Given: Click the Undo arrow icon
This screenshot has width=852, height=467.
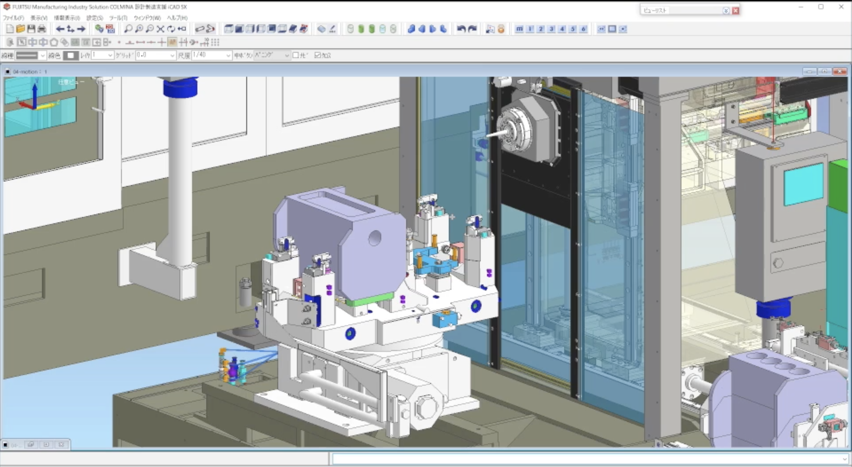Looking at the screenshot, I should (x=461, y=29).
